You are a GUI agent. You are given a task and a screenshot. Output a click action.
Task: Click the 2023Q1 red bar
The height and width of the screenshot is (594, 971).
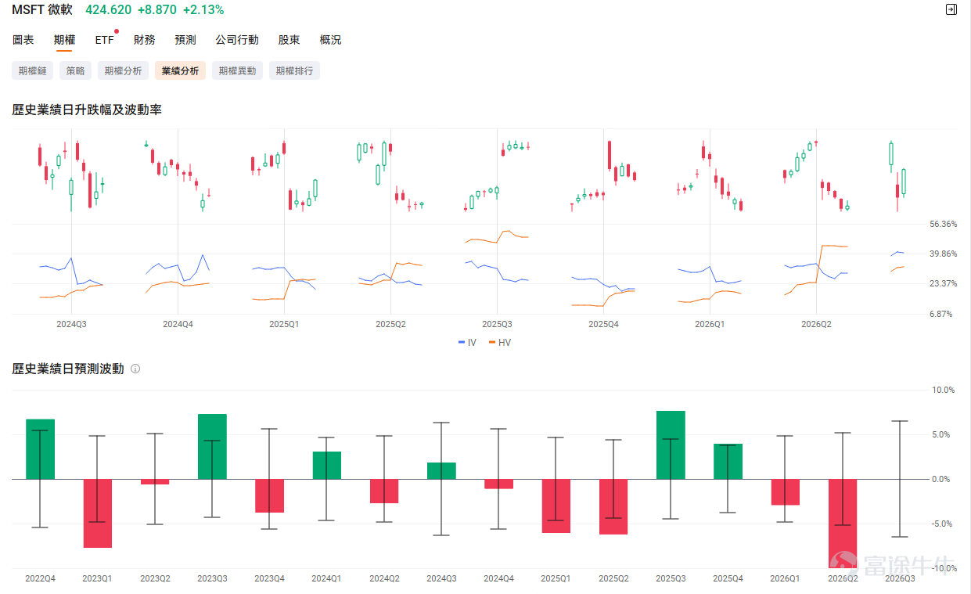pyautogui.click(x=98, y=513)
